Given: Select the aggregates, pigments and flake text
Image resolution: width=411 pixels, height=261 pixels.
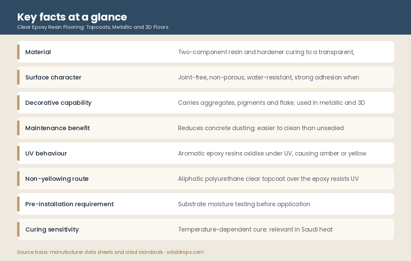Looking at the screenshot, I should (272, 103).
